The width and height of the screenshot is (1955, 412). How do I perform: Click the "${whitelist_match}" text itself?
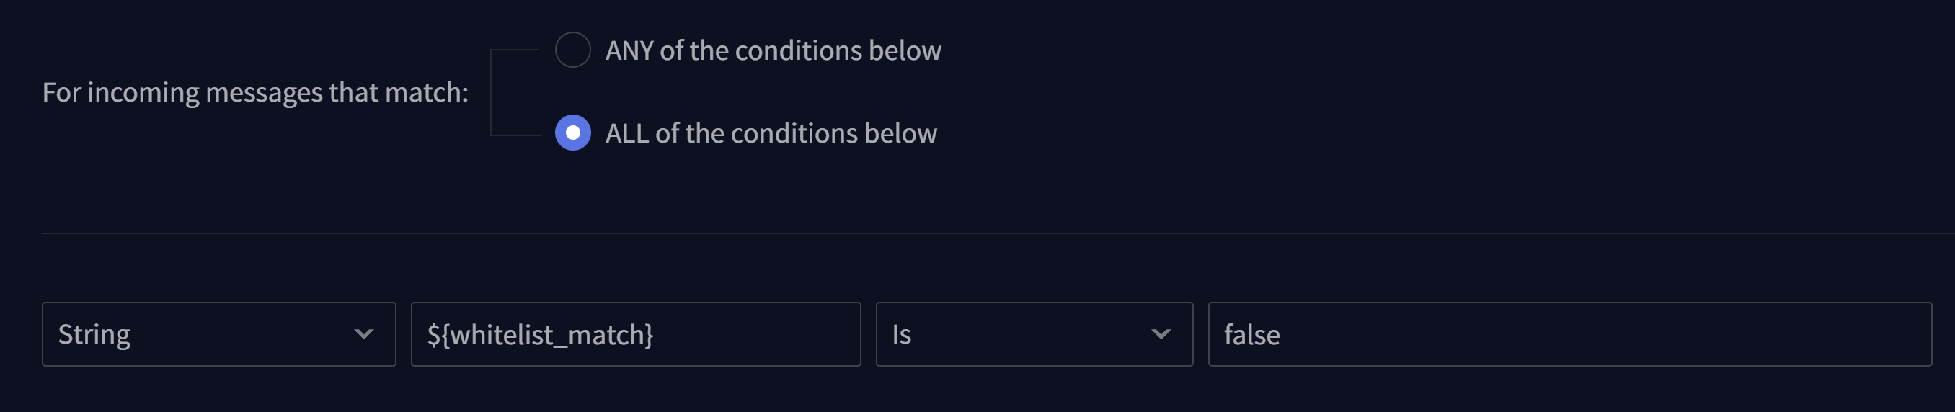(540, 335)
